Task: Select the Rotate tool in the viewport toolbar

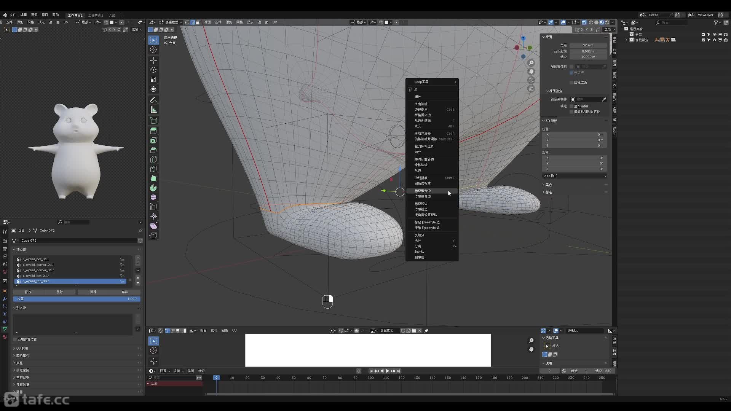Action: pyautogui.click(x=153, y=70)
